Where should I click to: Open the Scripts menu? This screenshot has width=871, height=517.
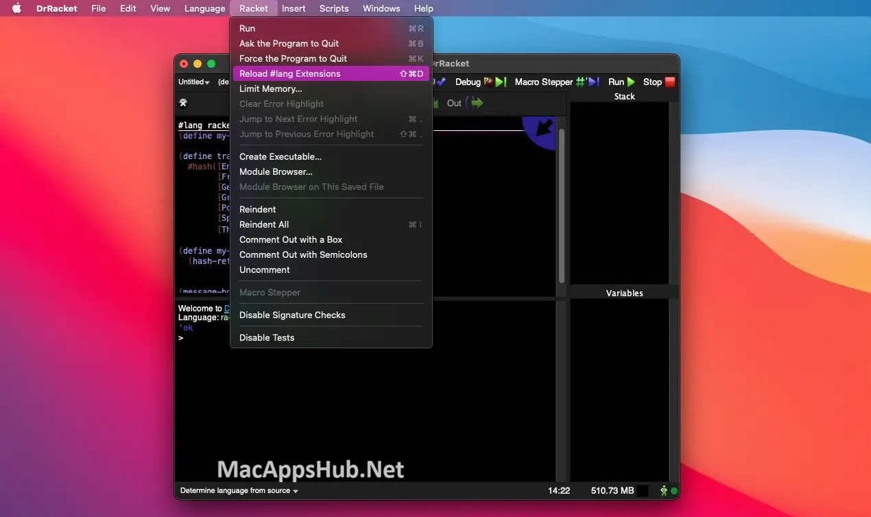334,8
